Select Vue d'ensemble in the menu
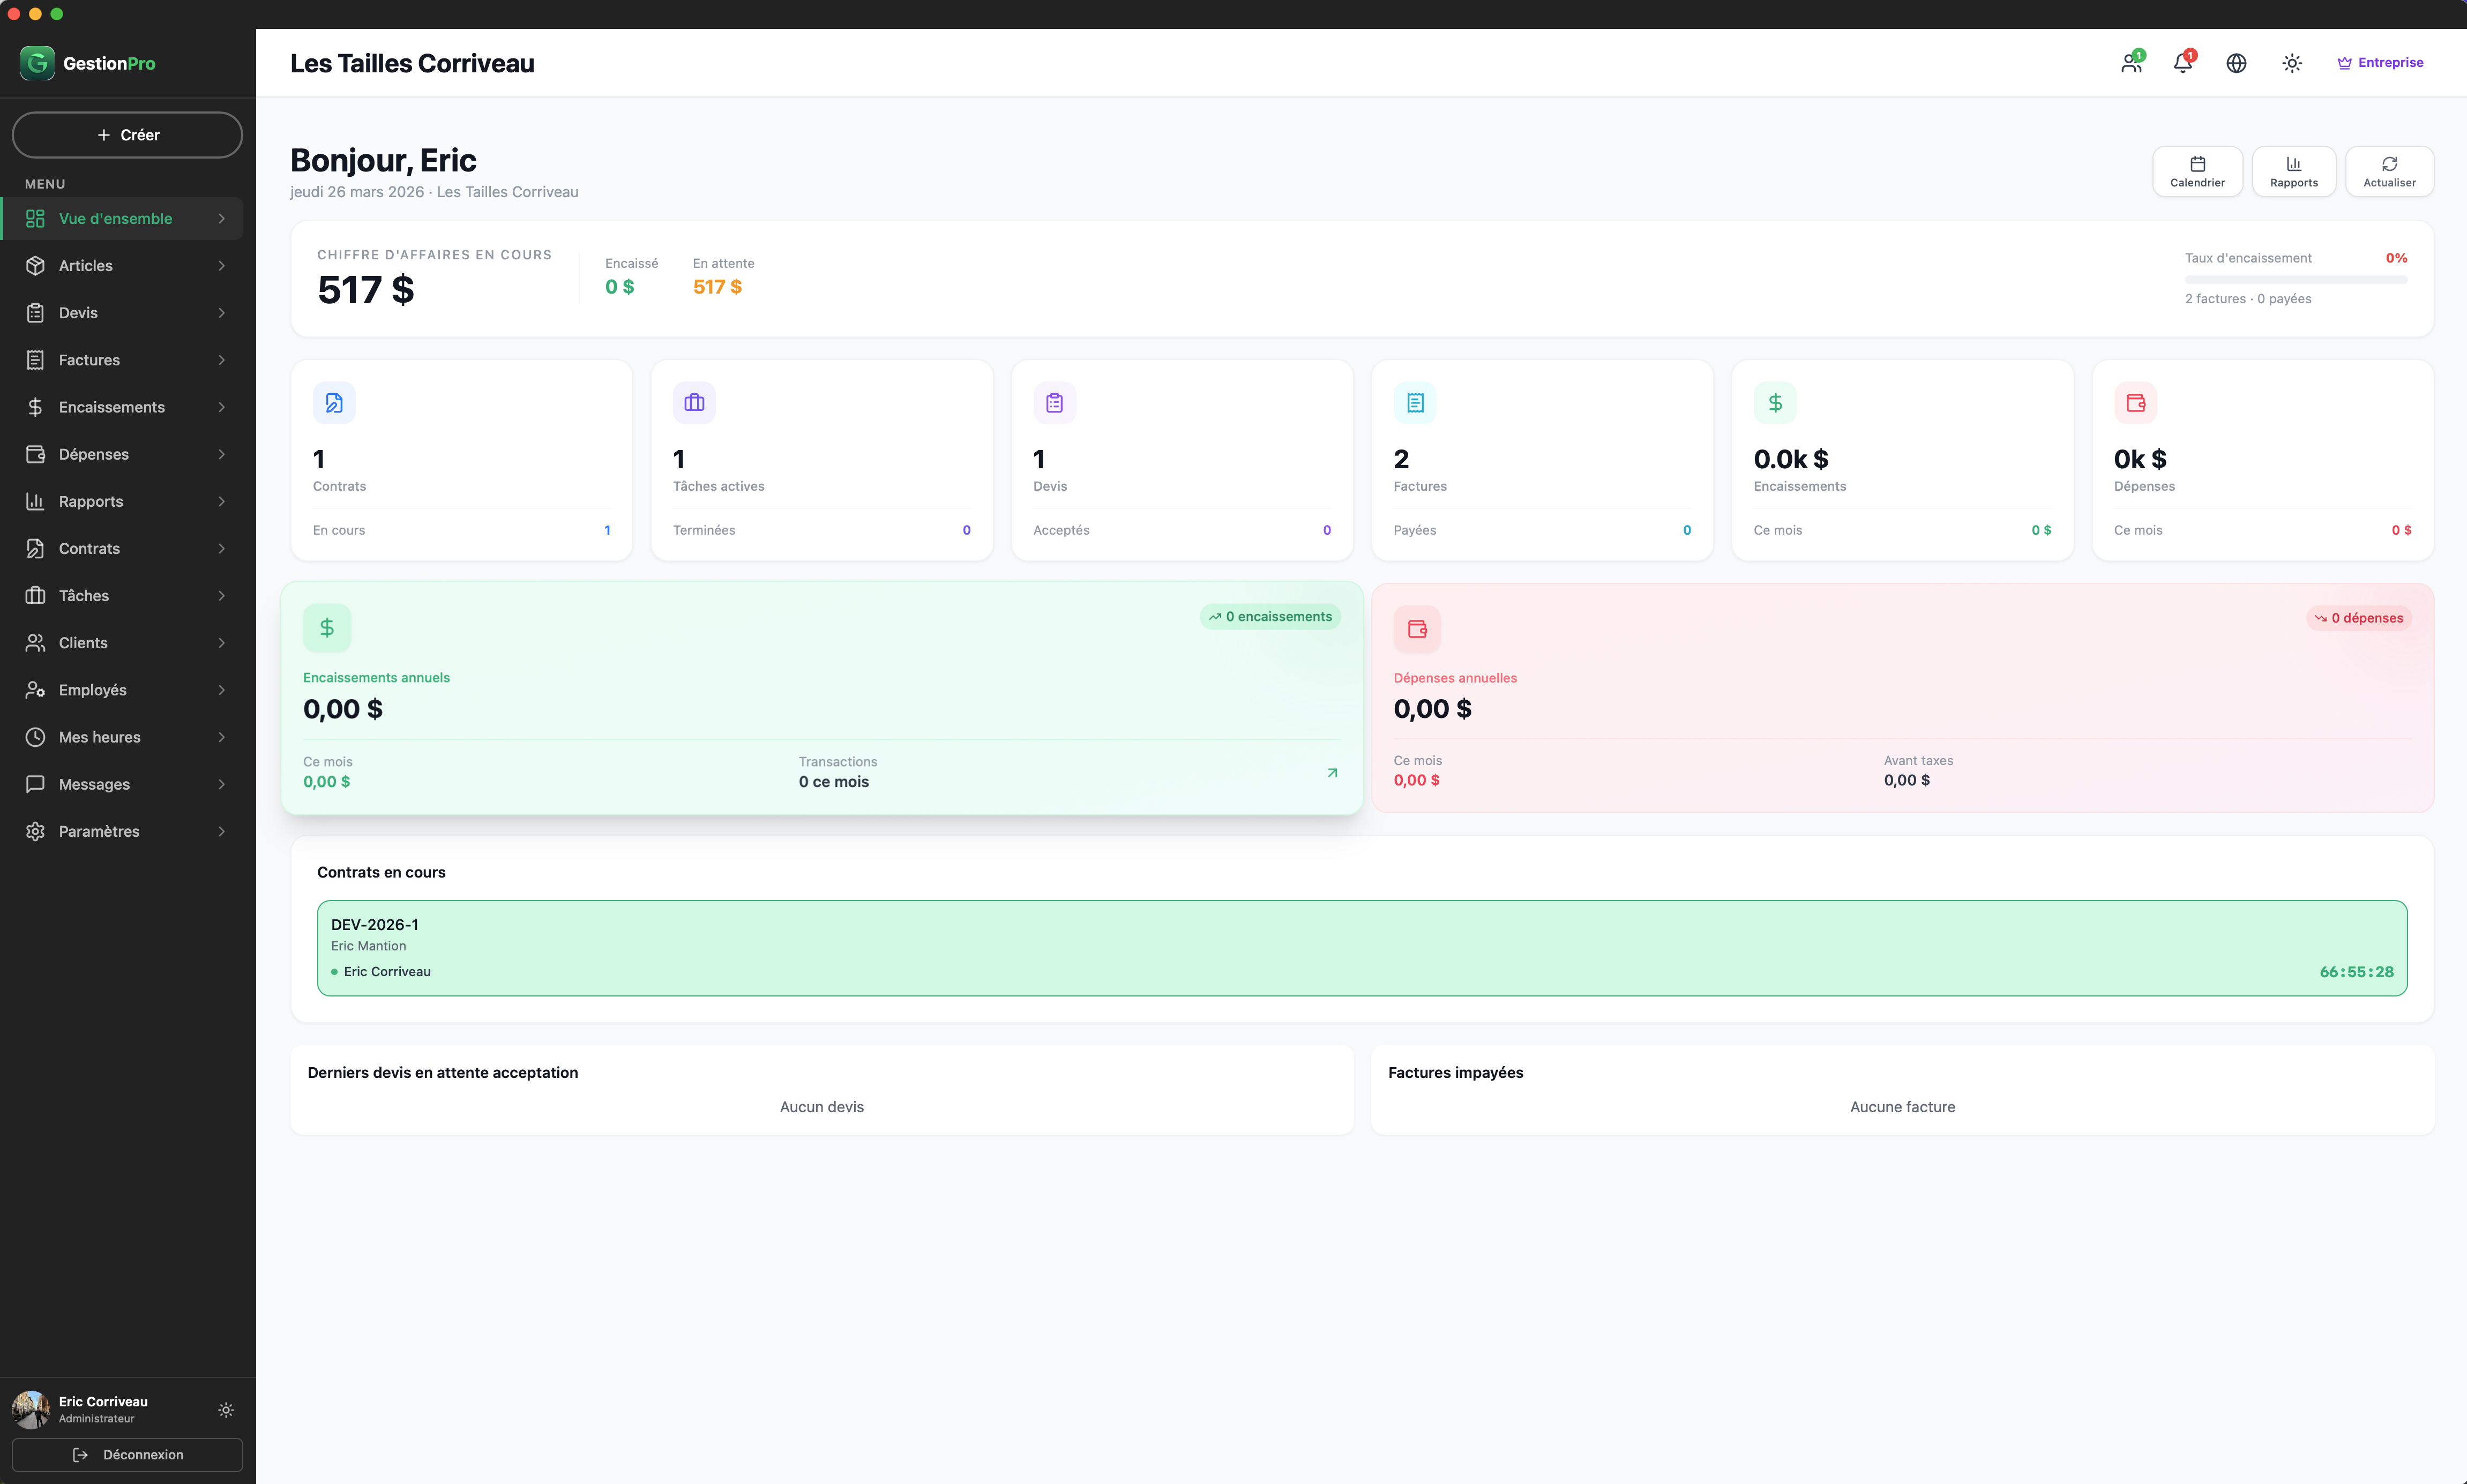 (122, 219)
